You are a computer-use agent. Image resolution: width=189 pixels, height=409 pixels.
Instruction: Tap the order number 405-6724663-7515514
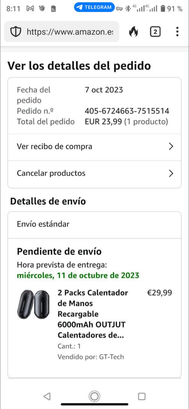tap(127, 111)
